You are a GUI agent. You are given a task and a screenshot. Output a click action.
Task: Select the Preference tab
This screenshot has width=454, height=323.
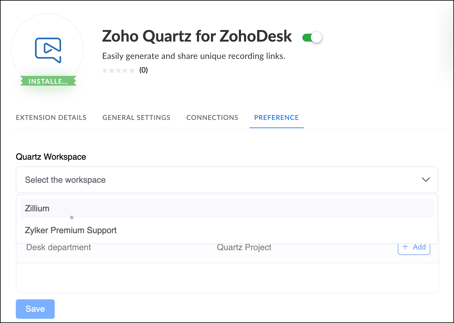pyautogui.click(x=276, y=118)
